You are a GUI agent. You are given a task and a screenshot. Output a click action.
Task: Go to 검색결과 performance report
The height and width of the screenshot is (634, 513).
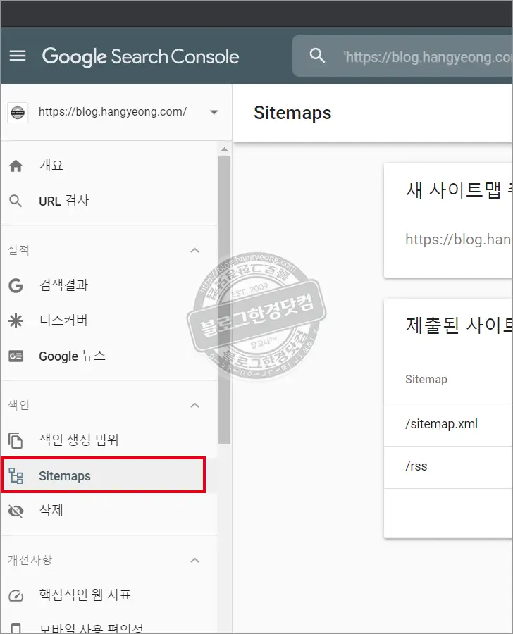click(109, 285)
